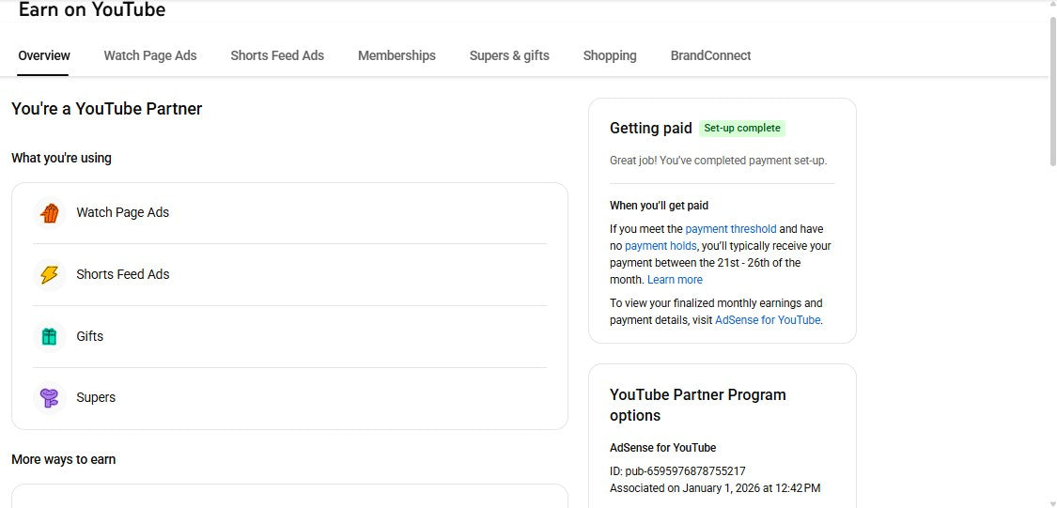
Task: Visit the AdSense for YouTube link
Action: [767, 320]
